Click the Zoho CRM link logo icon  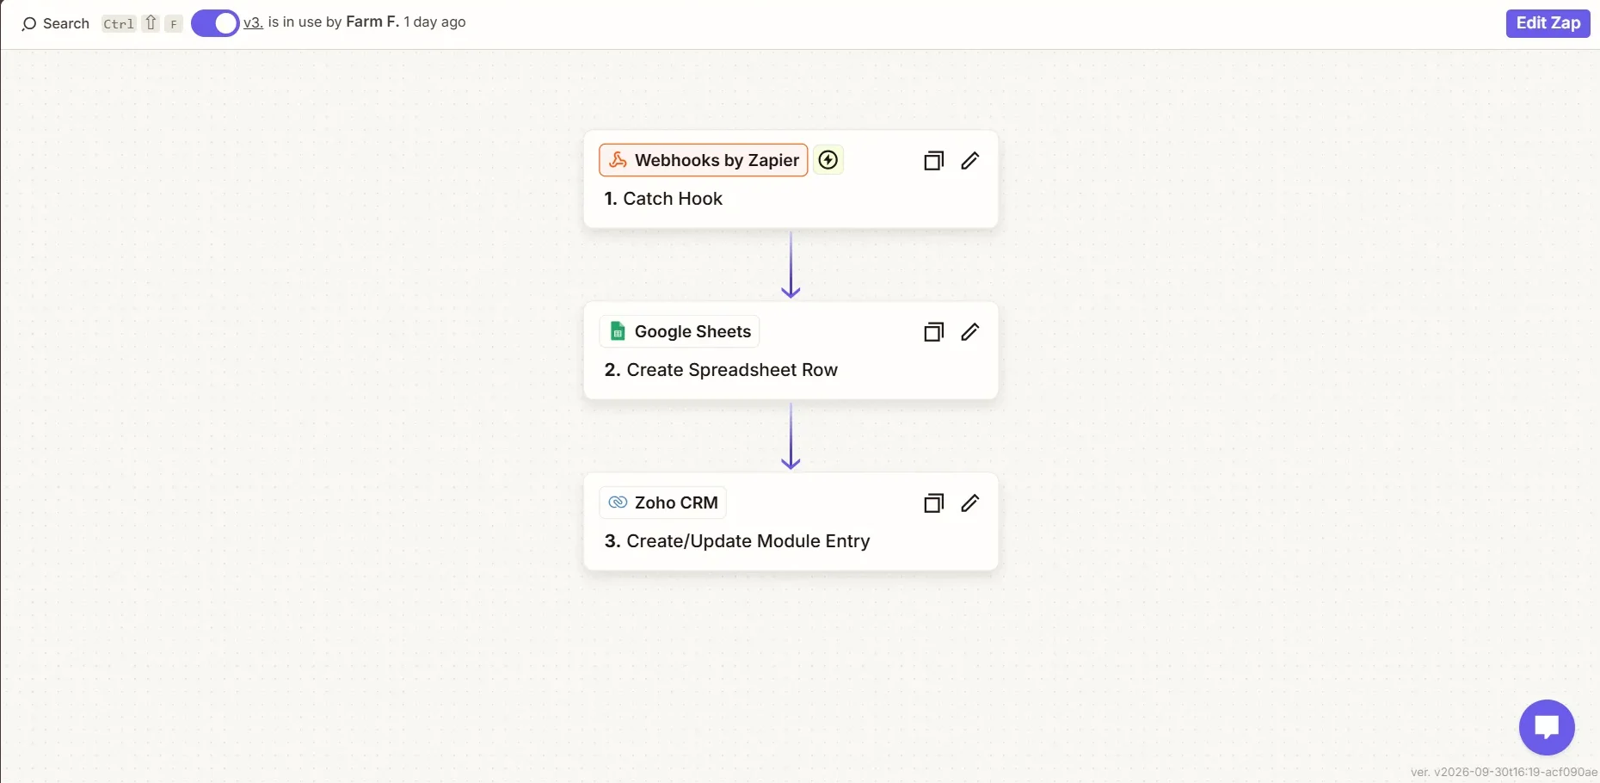[x=618, y=502]
